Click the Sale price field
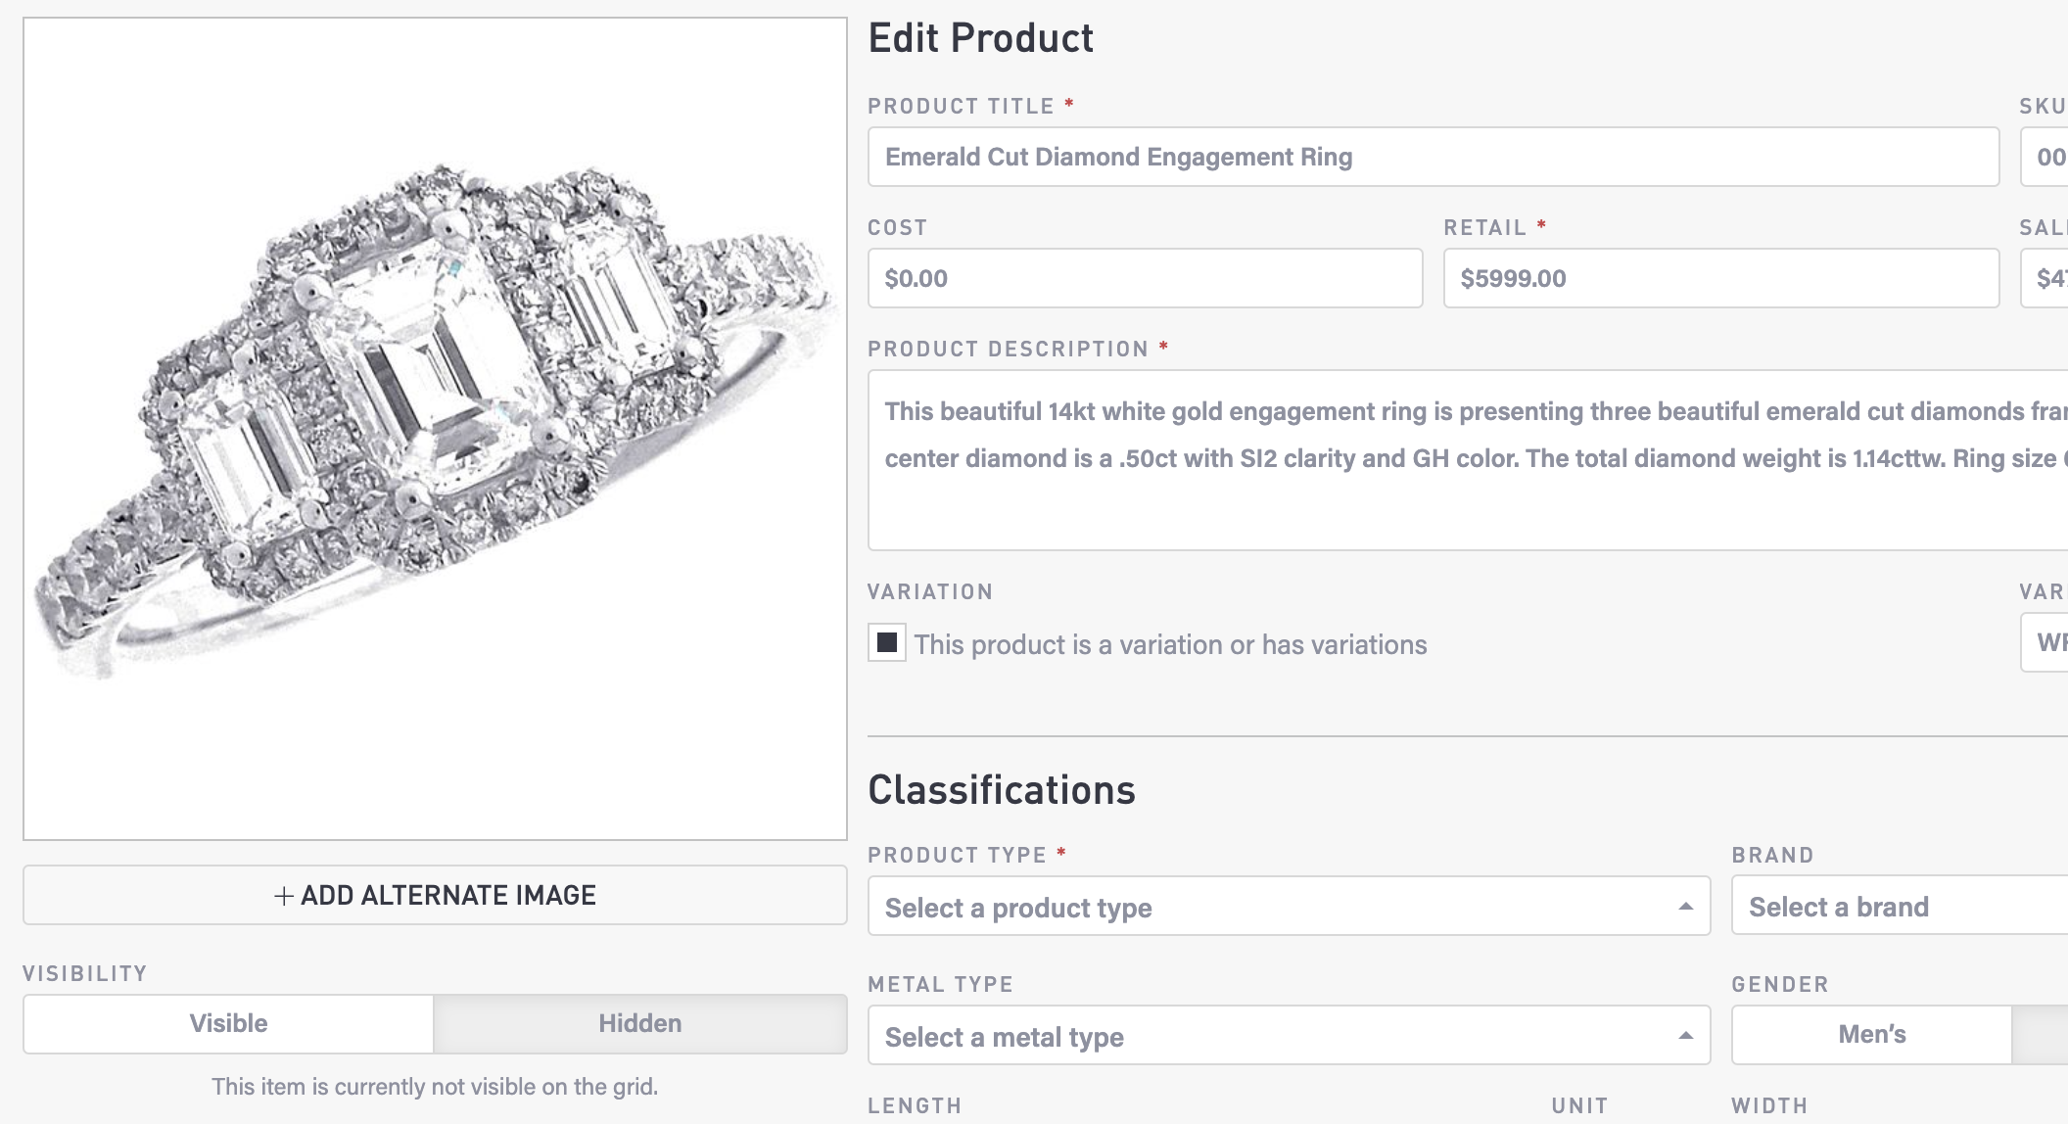2068x1124 pixels. [x=2046, y=278]
